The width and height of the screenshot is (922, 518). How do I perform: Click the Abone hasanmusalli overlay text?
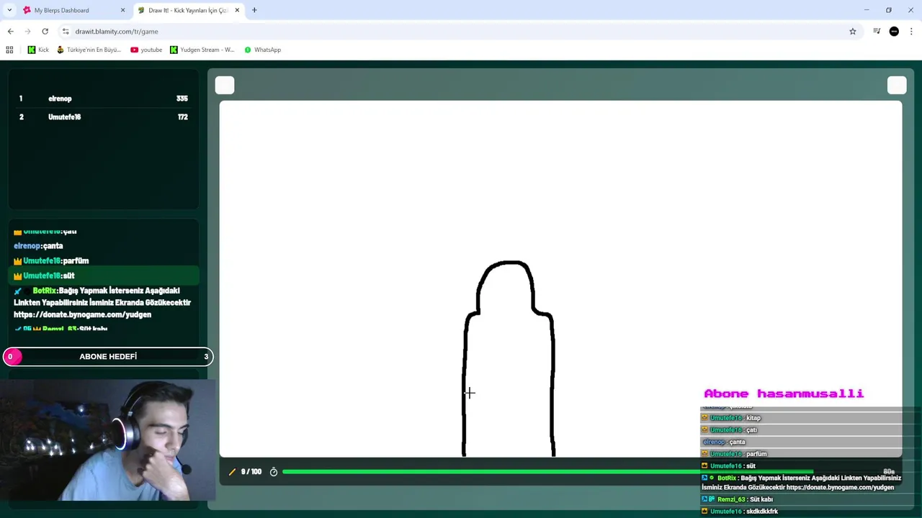click(x=784, y=394)
